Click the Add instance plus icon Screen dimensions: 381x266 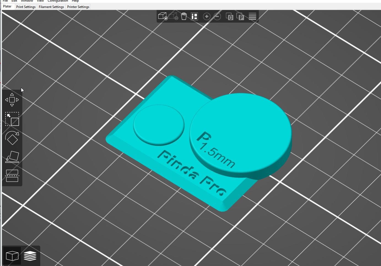pos(206,17)
